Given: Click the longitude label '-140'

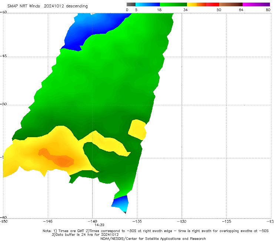Looking at the screenshot, I should point(92,221).
